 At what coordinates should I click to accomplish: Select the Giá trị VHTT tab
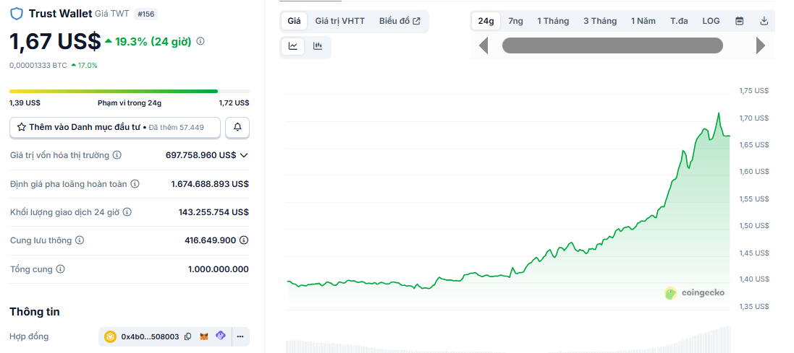(x=339, y=21)
